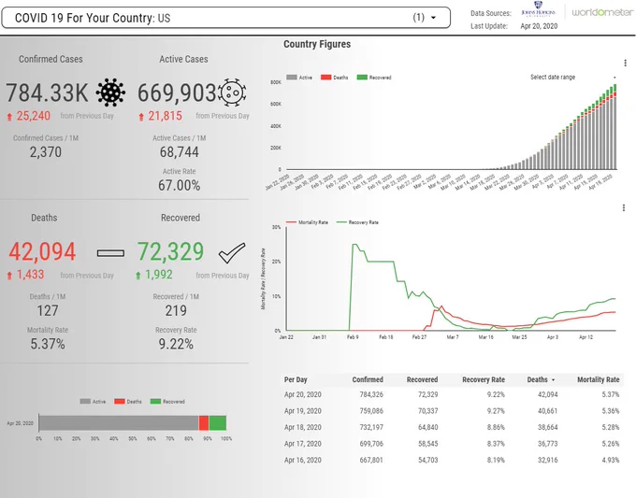Click the gray Active legend in bottom bar chart
The height and width of the screenshot is (498, 636).
point(93,402)
